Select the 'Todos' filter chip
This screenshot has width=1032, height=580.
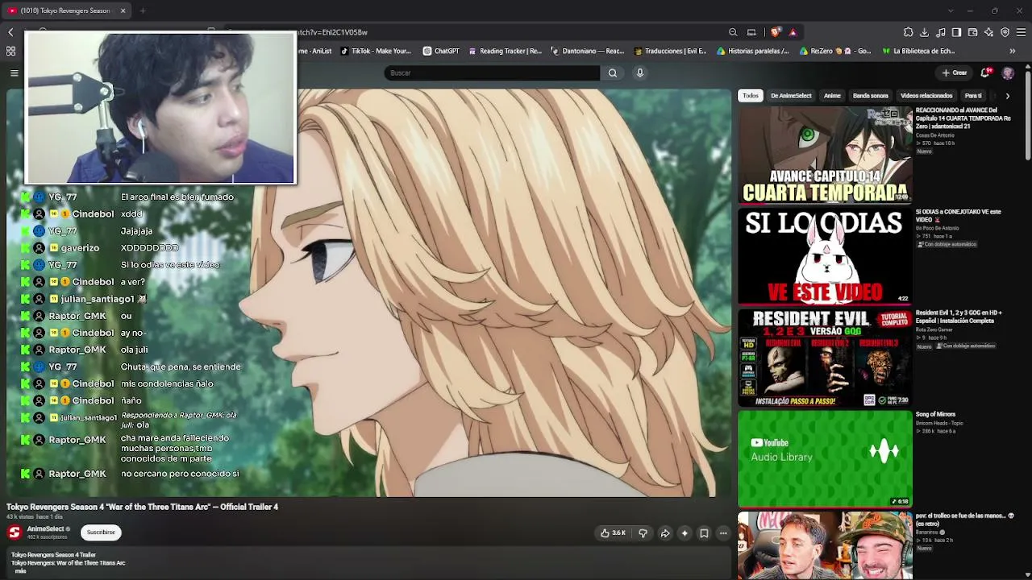[751, 95]
